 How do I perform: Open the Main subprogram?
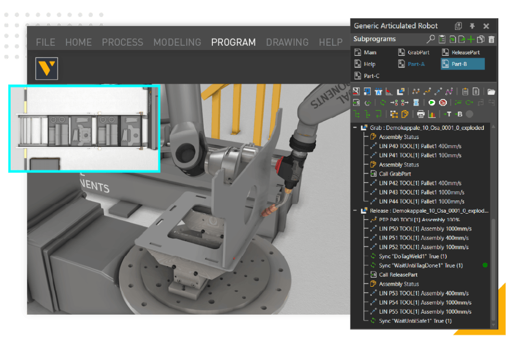point(366,52)
